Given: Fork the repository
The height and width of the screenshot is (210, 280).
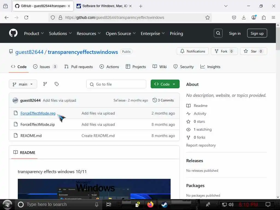Looking at the screenshot, I should point(224,51).
